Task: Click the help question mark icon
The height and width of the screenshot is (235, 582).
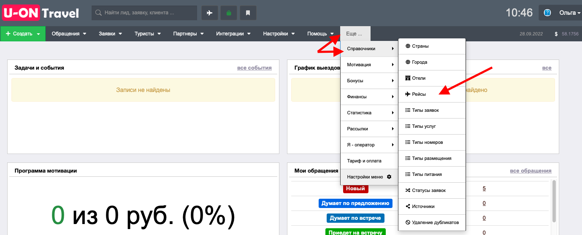Action: 547,13
